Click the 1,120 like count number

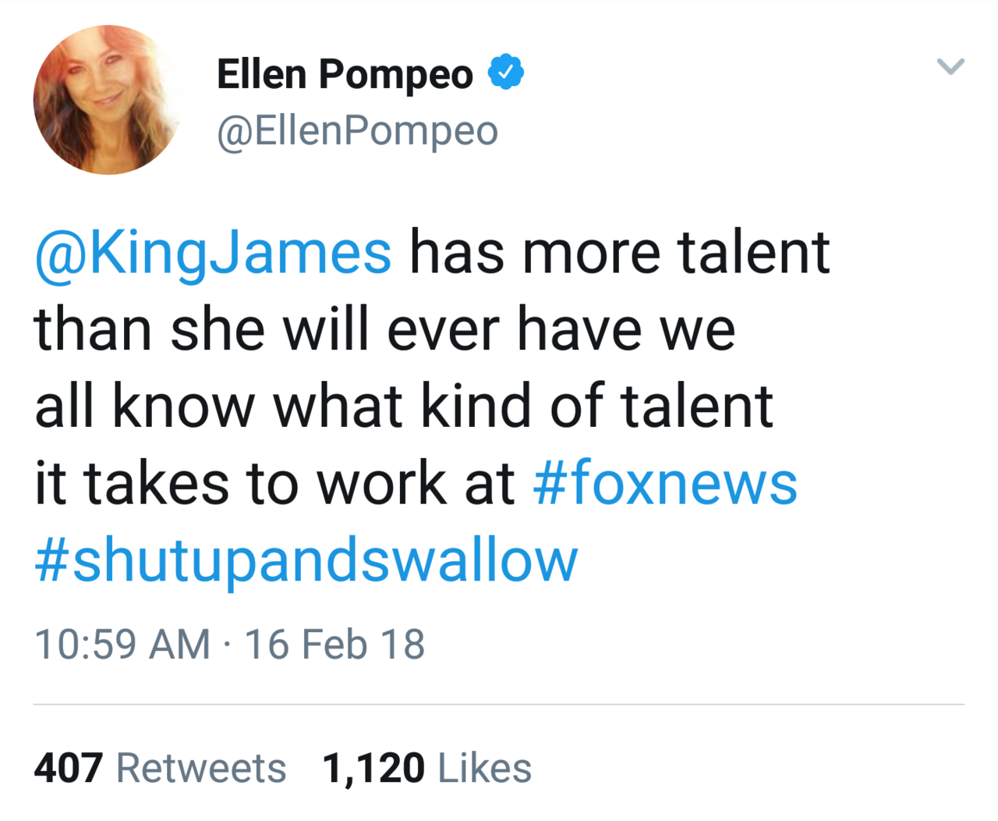click(x=373, y=768)
